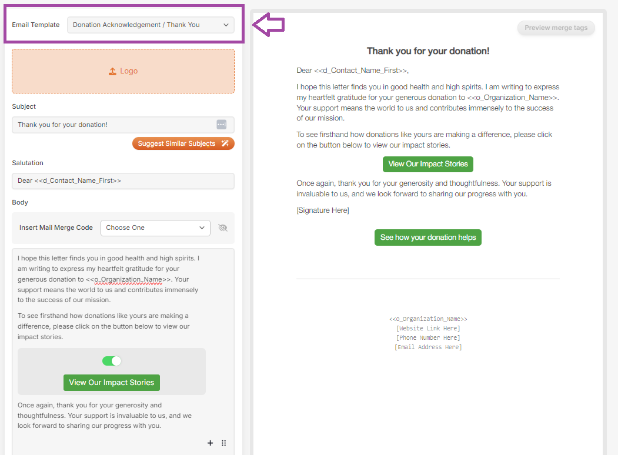Click Suggest Similar Subjects button
The width and height of the screenshot is (618, 455).
click(x=183, y=143)
